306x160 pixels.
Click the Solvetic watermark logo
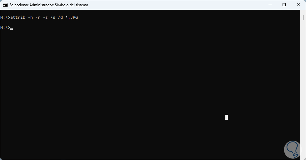(293, 150)
